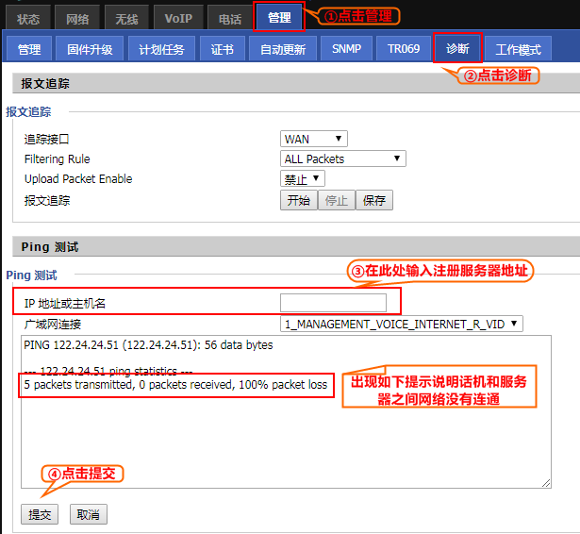Open the 工作模式 sub-tab

coord(518,49)
